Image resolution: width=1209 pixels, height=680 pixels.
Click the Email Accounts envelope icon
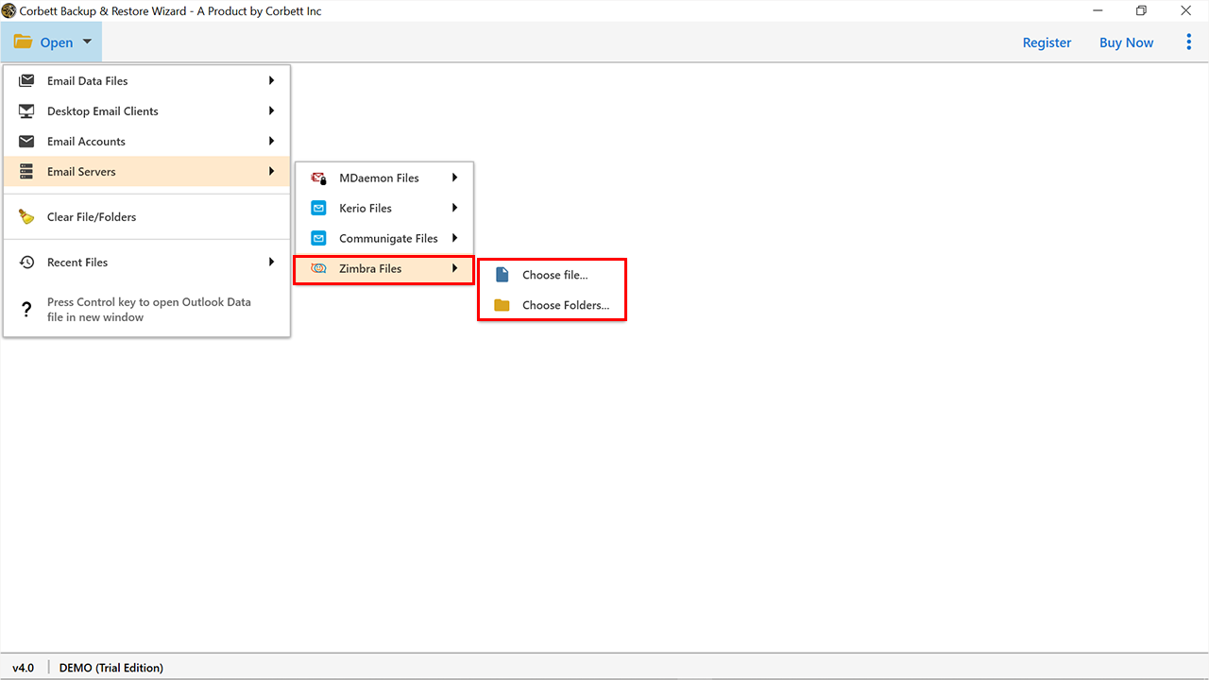26,142
